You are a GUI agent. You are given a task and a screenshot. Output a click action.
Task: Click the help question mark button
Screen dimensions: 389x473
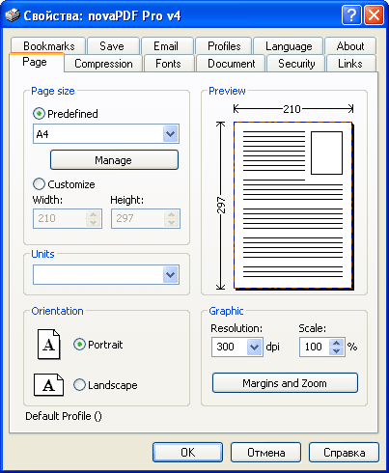[x=351, y=15]
